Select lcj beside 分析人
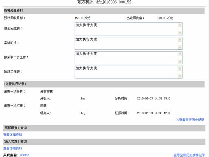Viewport: 209px width, 157px height. click(x=83, y=99)
